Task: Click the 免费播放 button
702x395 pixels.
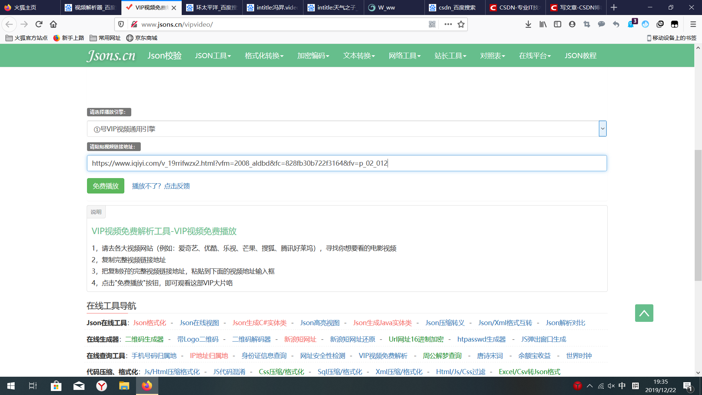Action: [x=105, y=186]
